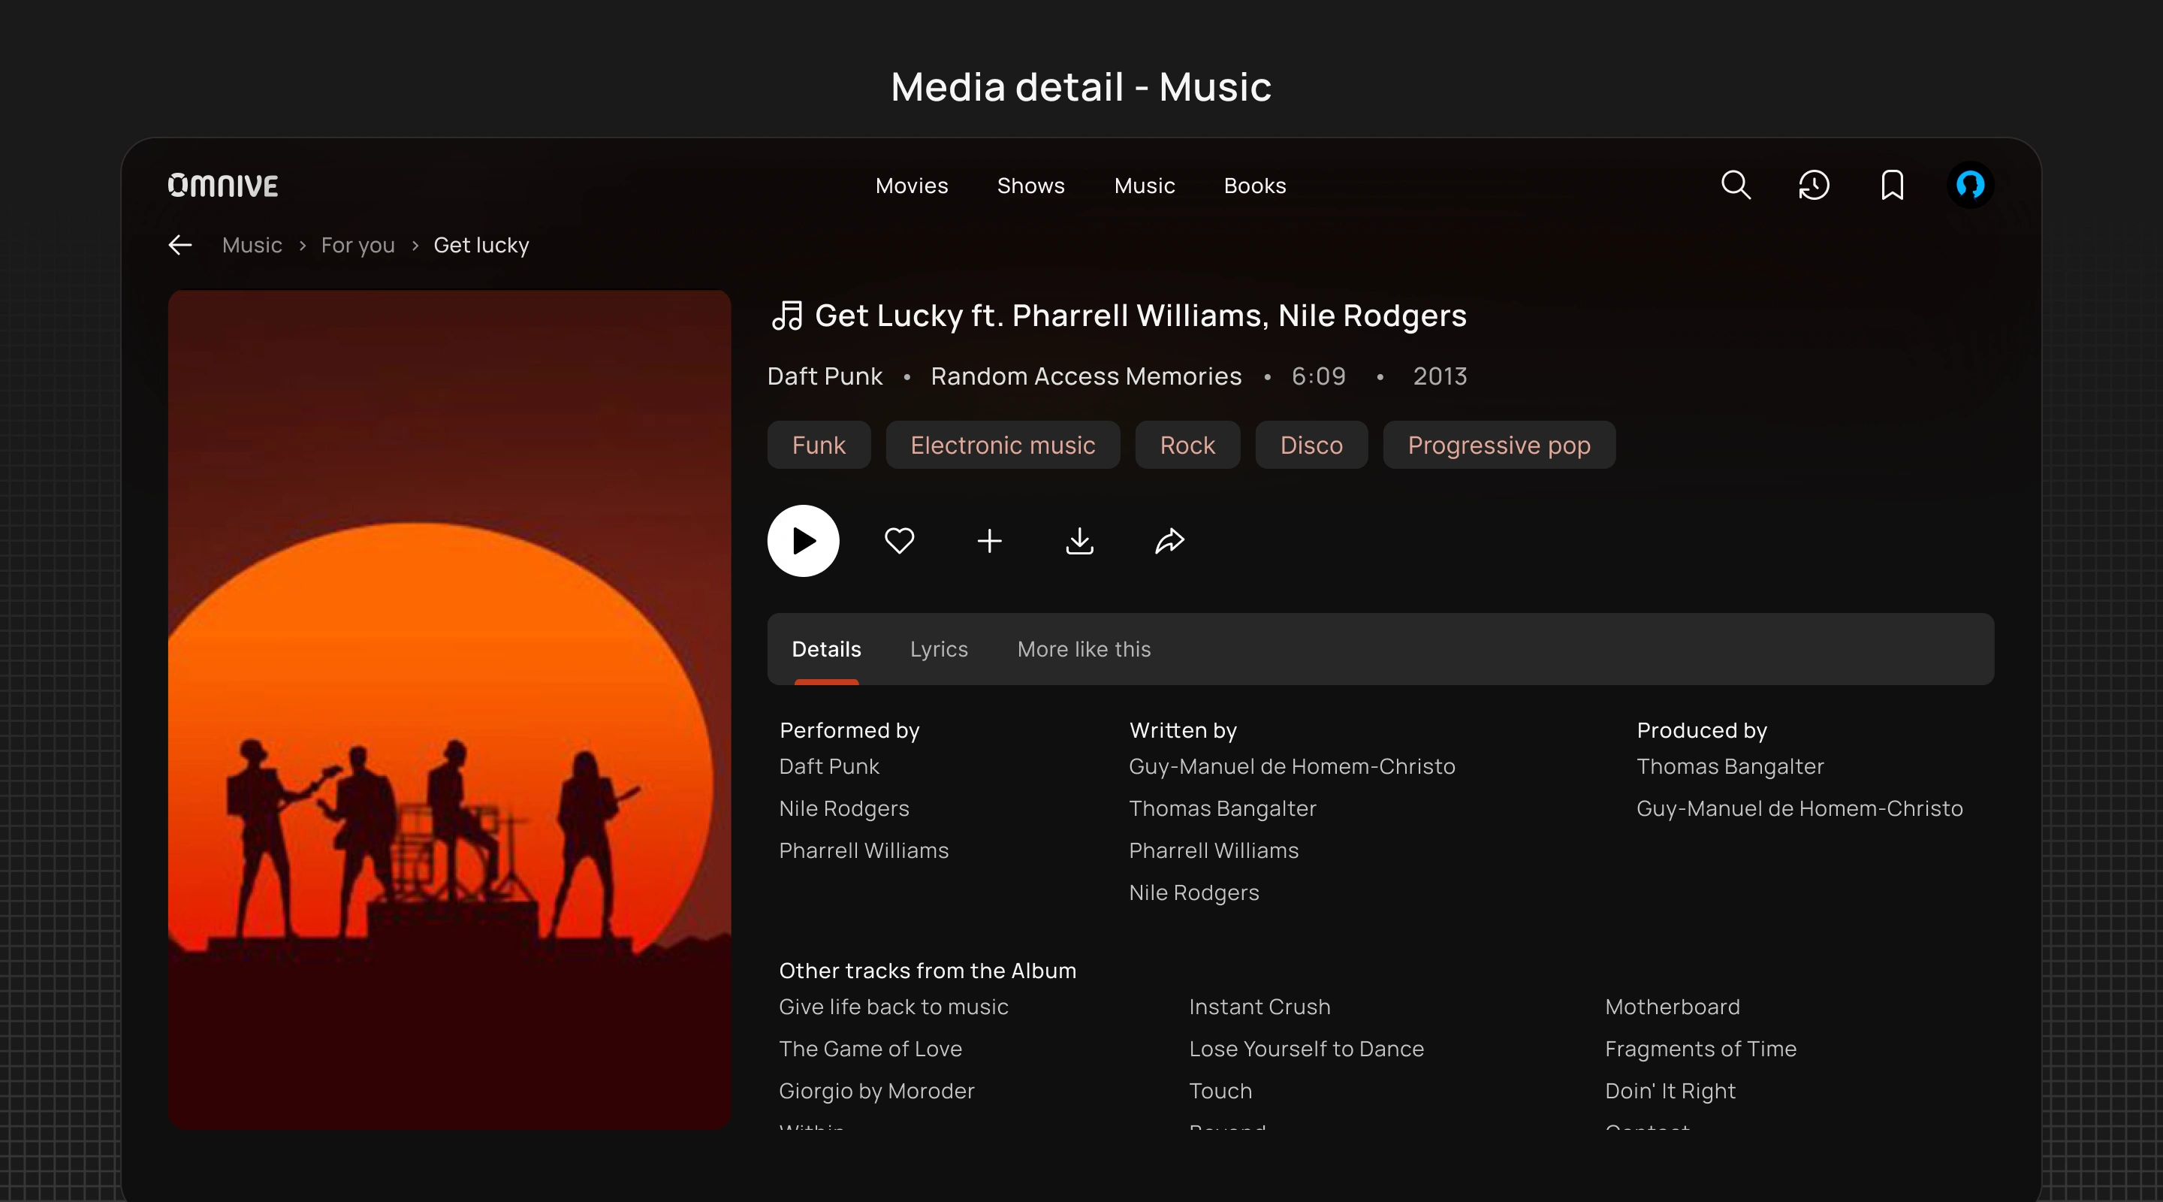Add track using plus icon
This screenshot has height=1202, width=2163.
pyautogui.click(x=989, y=541)
